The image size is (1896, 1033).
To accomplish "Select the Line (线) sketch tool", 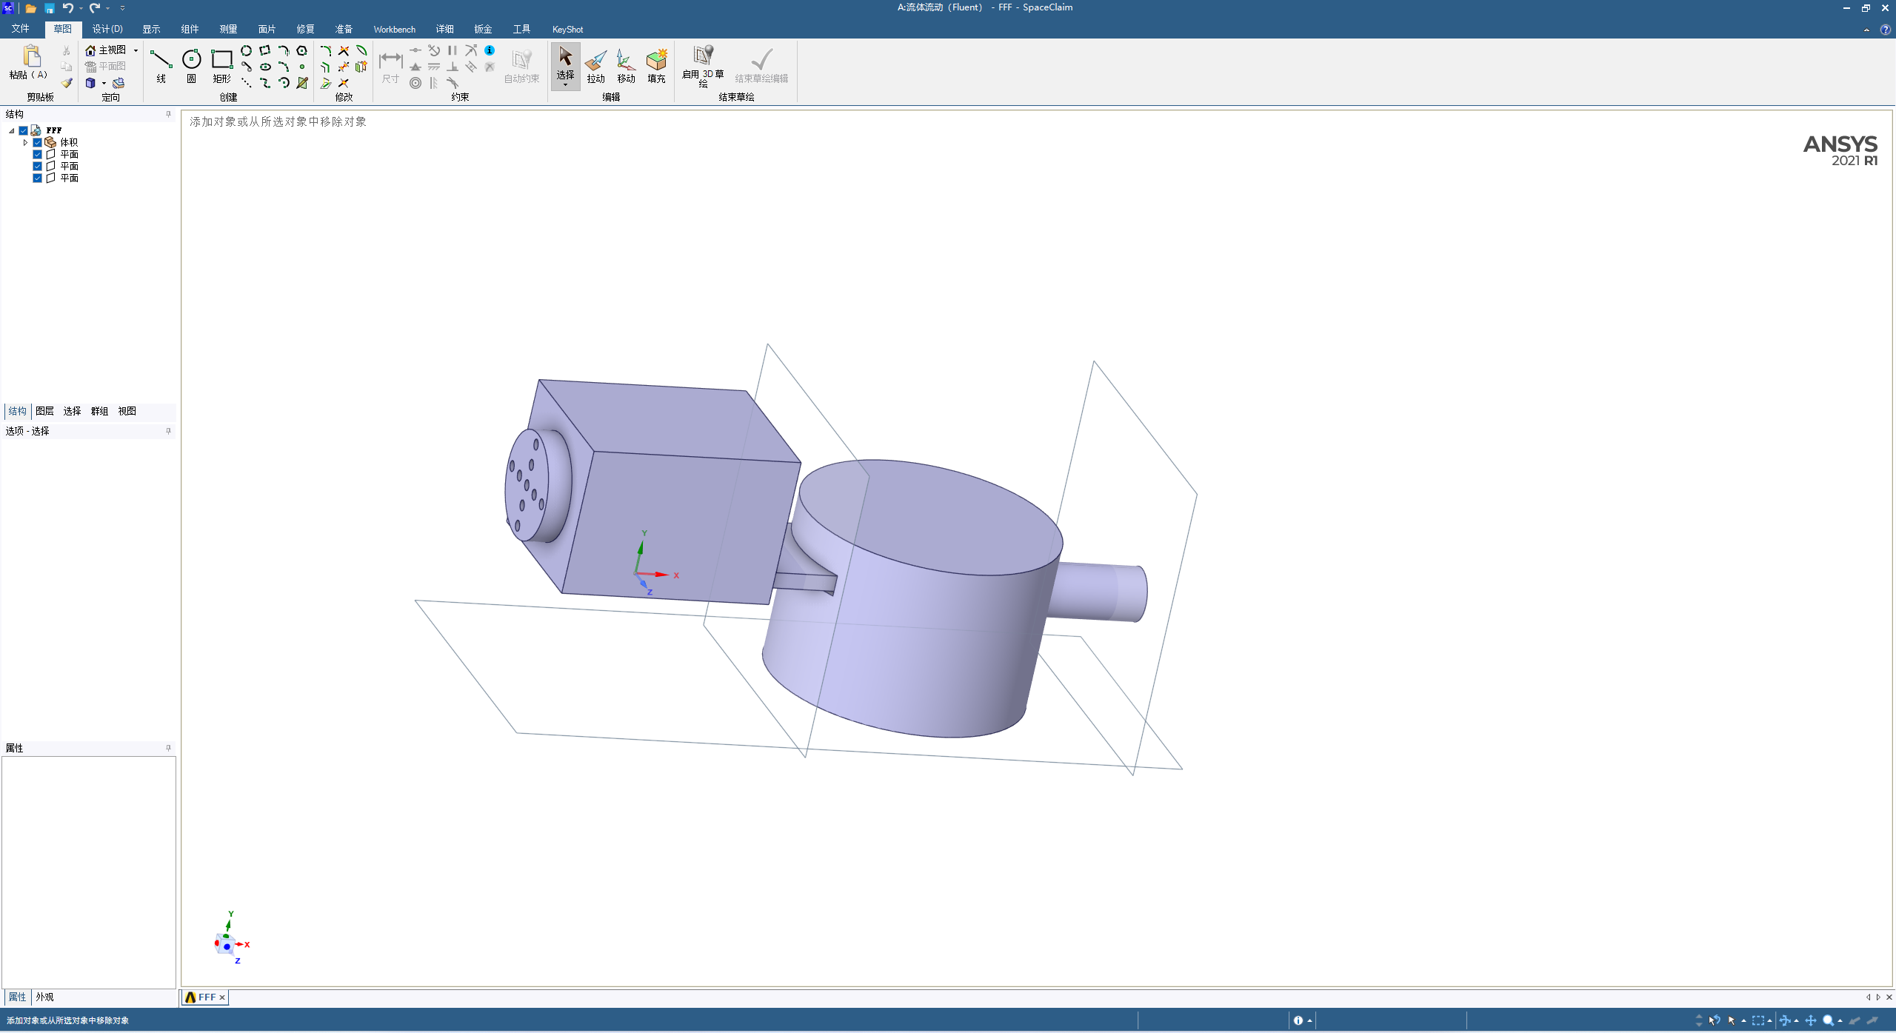I will coord(161,61).
